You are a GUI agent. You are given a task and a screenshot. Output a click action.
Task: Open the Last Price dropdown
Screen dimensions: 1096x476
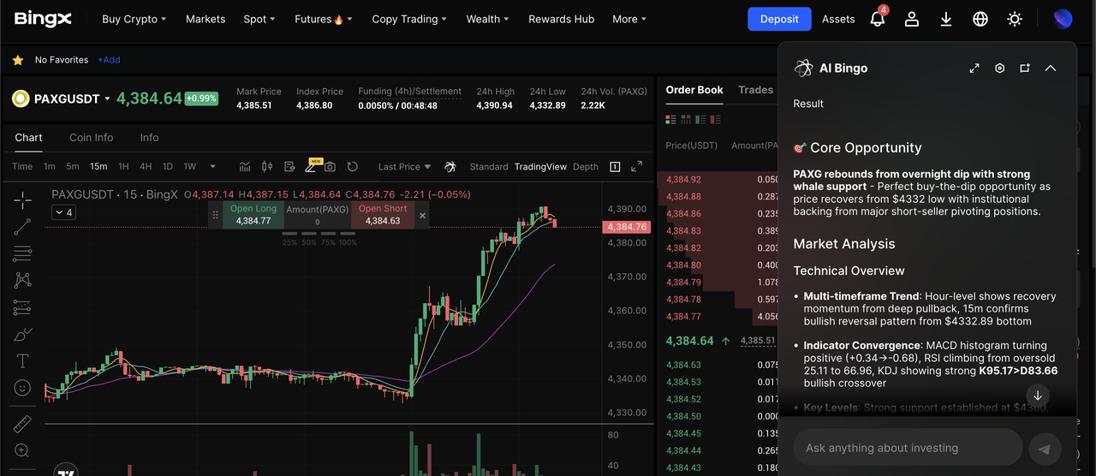click(x=404, y=167)
